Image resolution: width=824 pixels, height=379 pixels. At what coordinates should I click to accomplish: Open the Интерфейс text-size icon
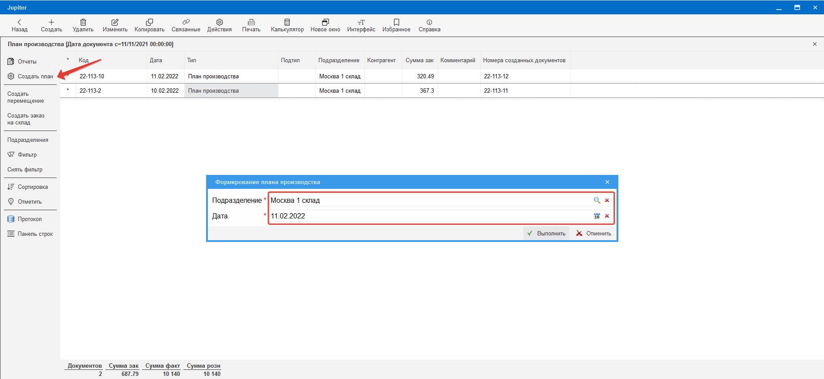pos(361,22)
